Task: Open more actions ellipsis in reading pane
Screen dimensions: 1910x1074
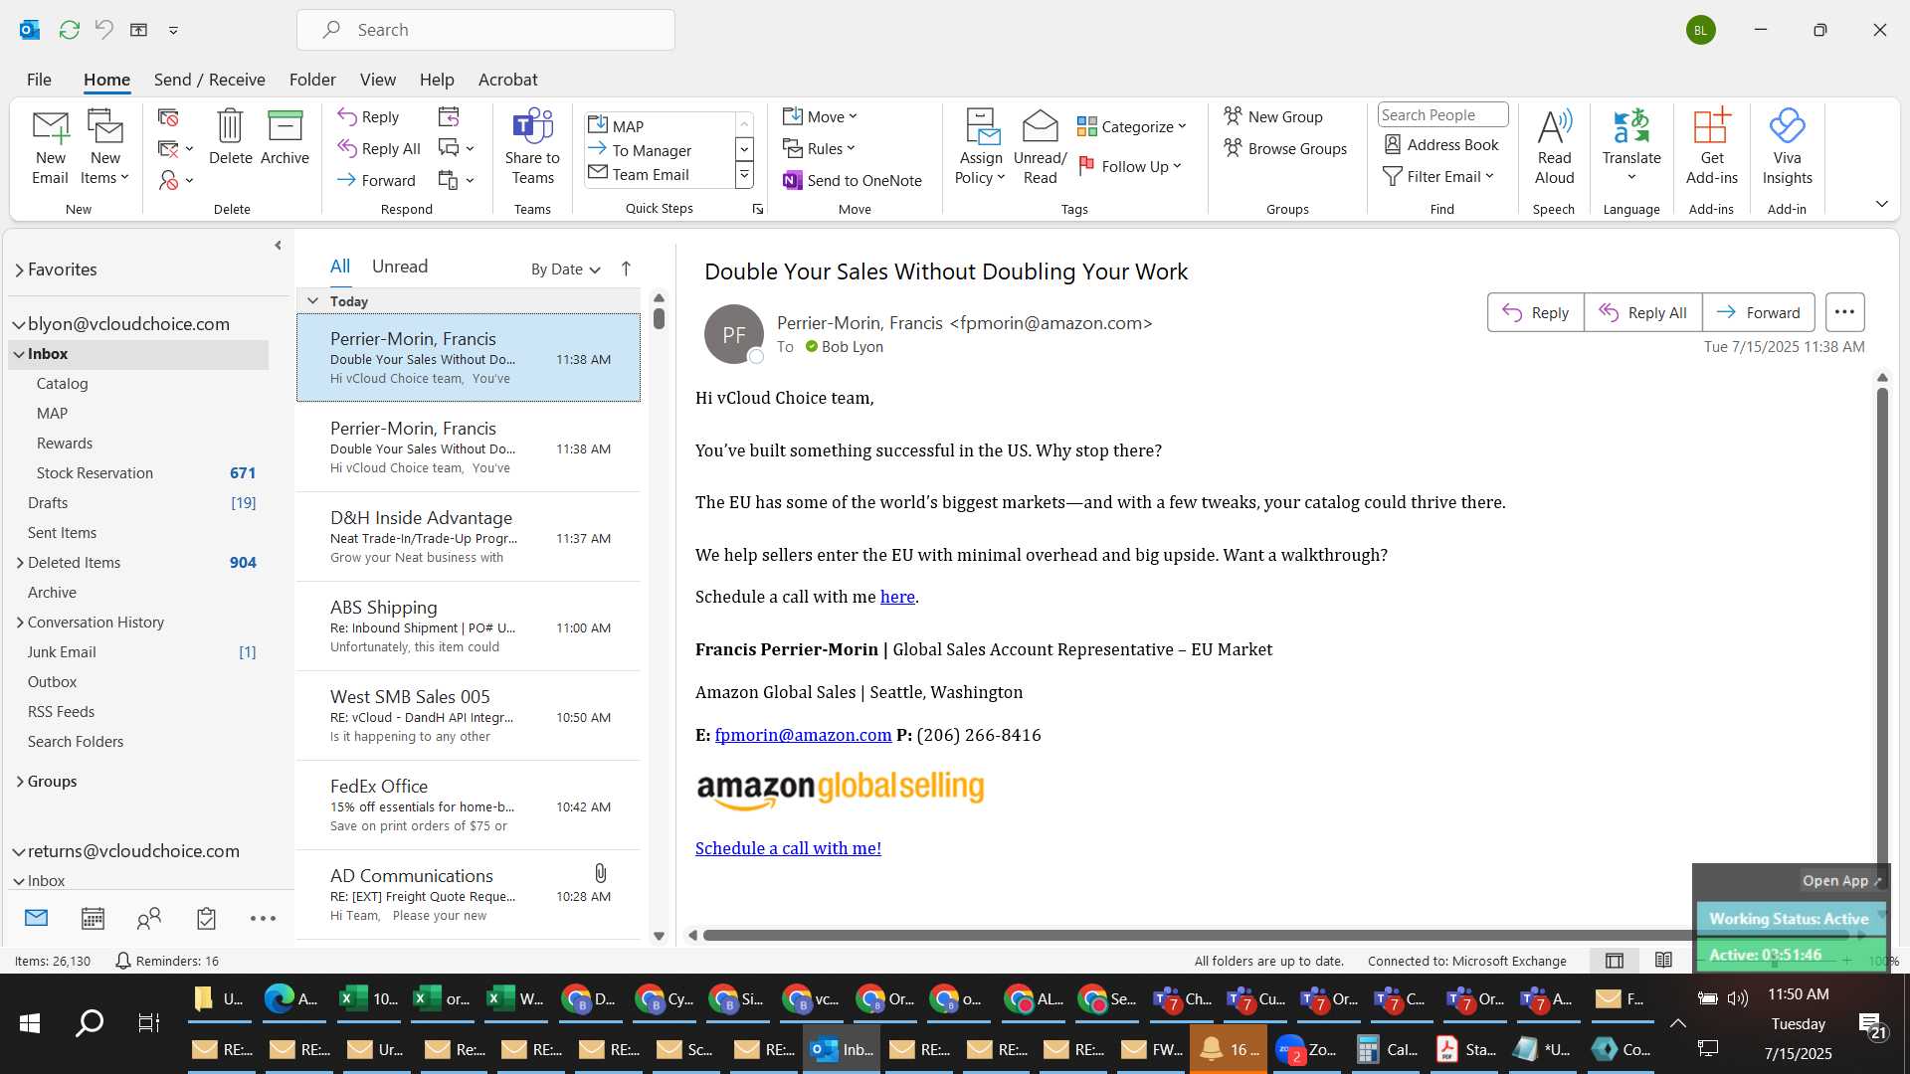Action: click(x=1844, y=312)
